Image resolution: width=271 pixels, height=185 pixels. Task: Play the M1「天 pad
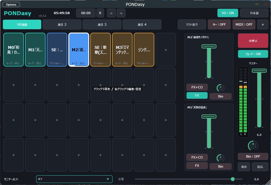click(x=35, y=50)
